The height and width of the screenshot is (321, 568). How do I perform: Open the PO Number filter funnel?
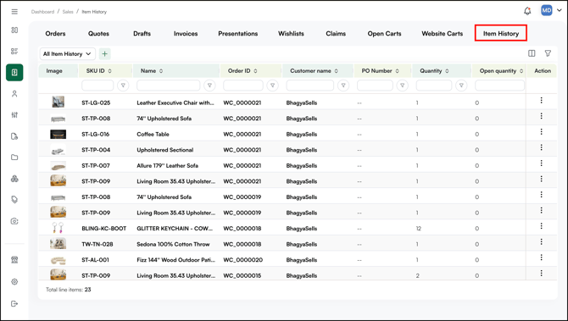[402, 86]
